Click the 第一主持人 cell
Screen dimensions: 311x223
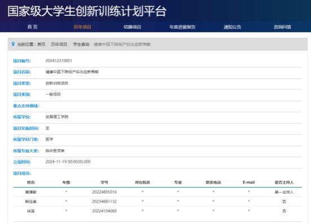click(x=284, y=192)
